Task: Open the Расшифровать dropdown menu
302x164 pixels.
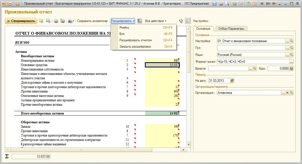Action: pos(123,21)
